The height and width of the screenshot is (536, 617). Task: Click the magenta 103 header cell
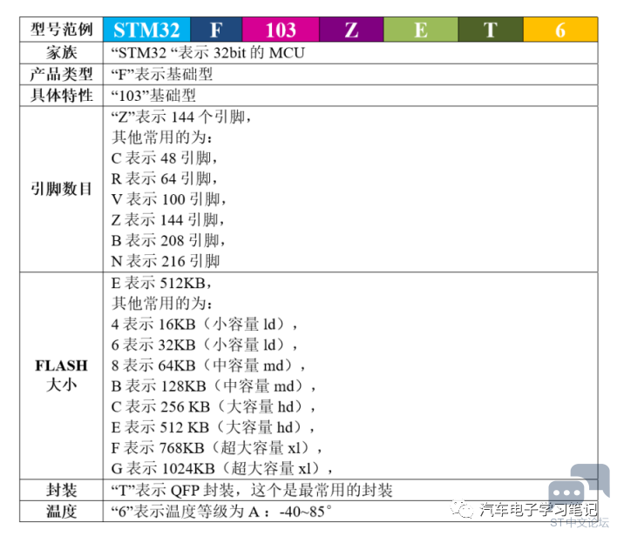281,30
